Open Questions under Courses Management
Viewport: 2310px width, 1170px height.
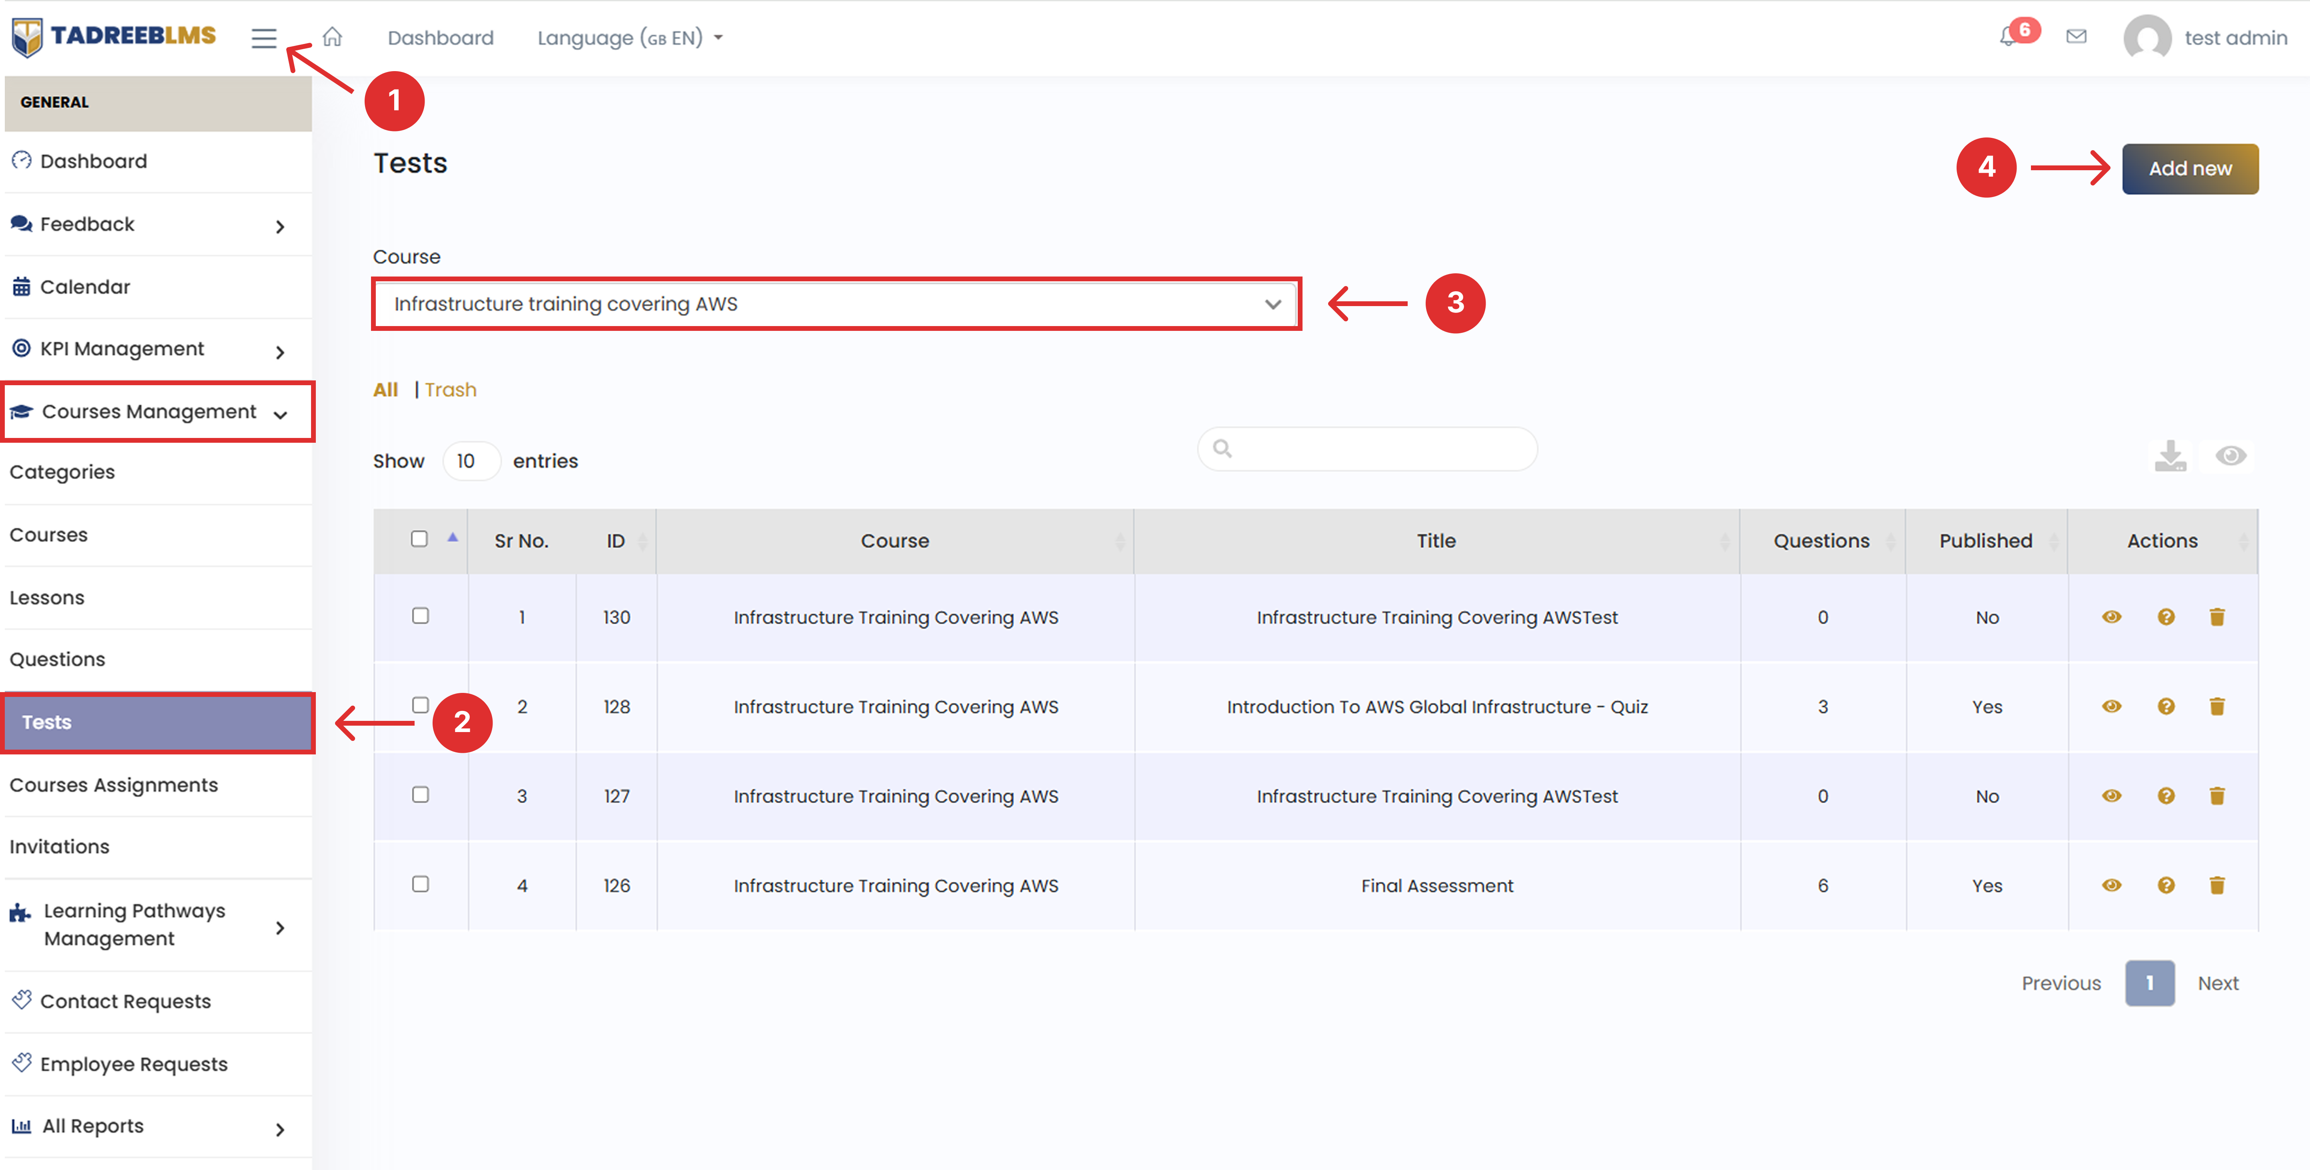[158, 660]
